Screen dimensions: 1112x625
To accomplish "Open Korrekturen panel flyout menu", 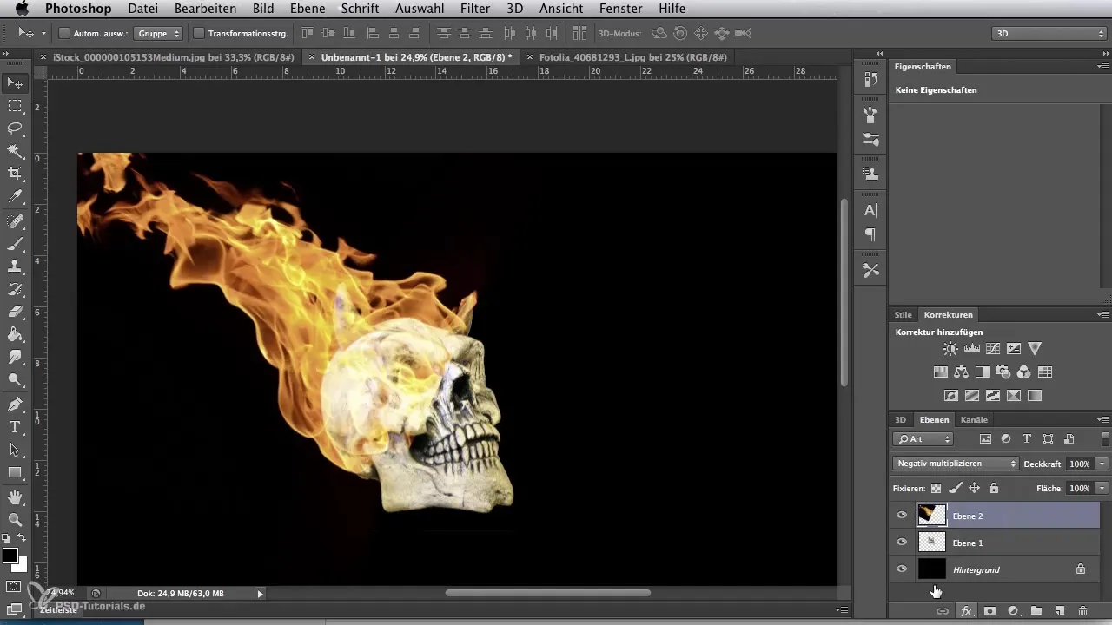I will coord(1102,314).
